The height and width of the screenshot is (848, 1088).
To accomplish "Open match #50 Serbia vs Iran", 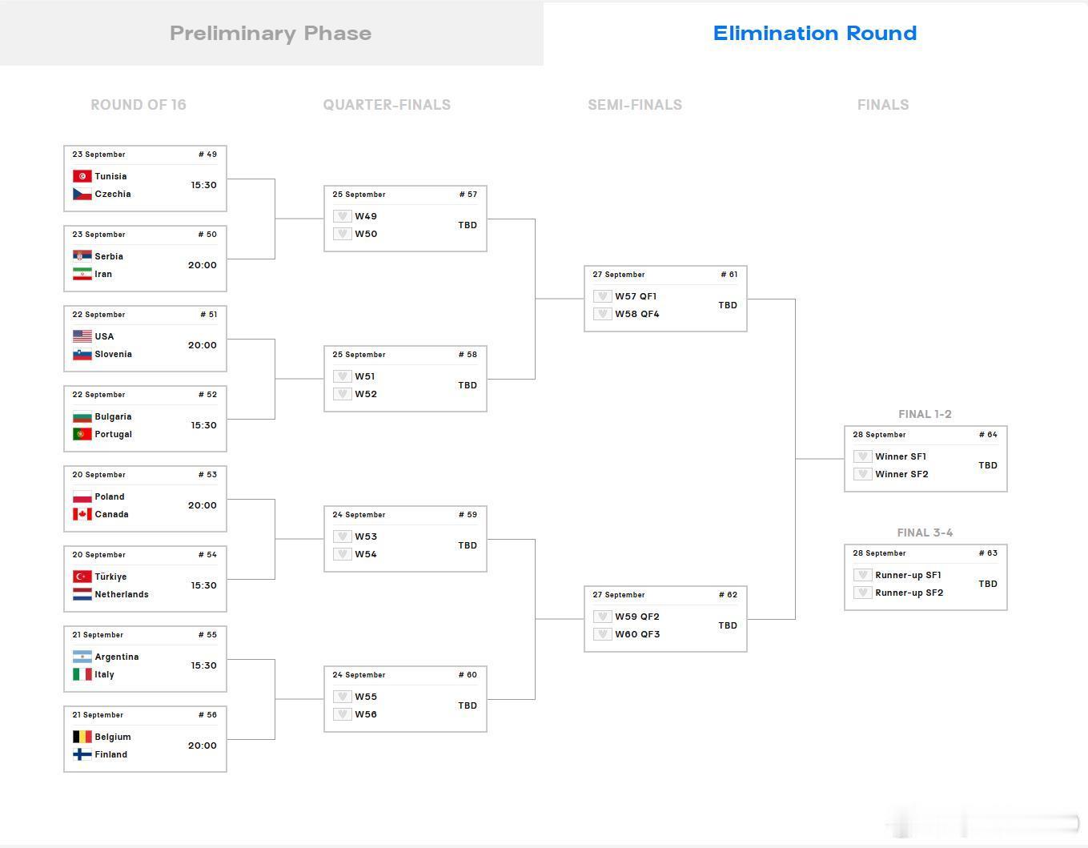I will tap(145, 259).
